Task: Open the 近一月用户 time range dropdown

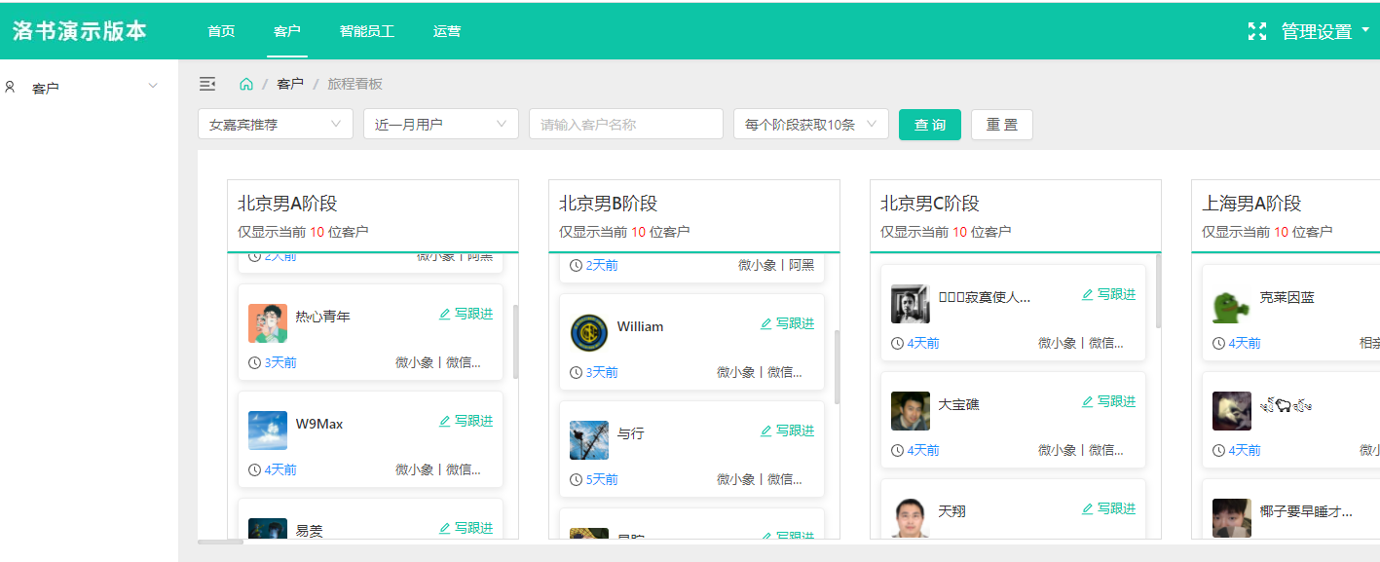Action: click(x=441, y=124)
